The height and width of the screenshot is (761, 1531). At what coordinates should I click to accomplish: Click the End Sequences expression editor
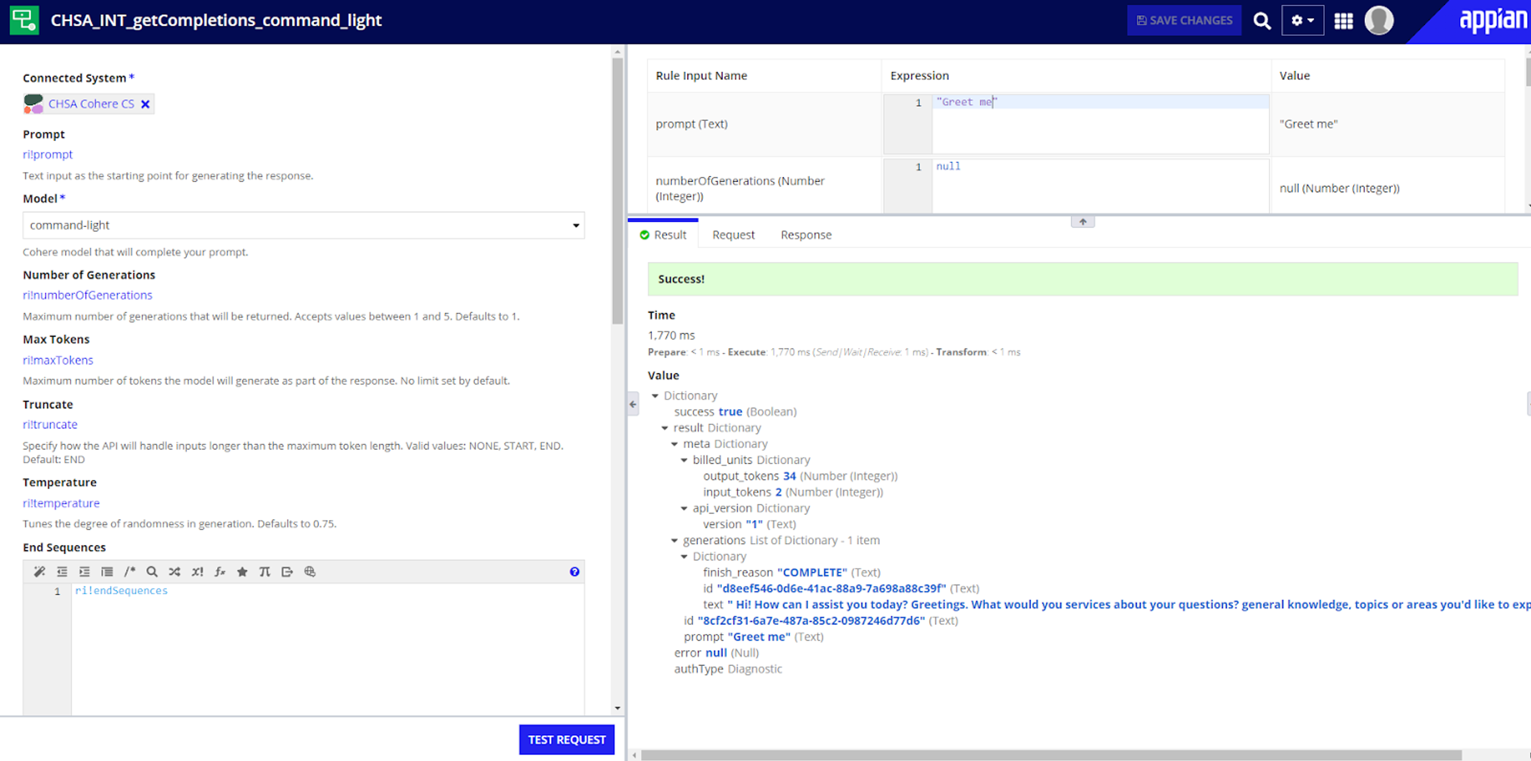pos(327,649)
